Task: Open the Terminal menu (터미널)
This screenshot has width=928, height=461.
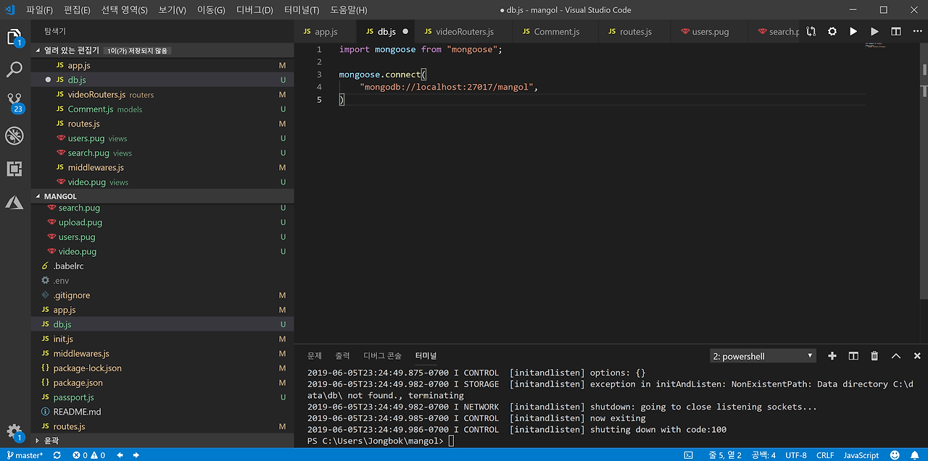Action: (302, 10)
